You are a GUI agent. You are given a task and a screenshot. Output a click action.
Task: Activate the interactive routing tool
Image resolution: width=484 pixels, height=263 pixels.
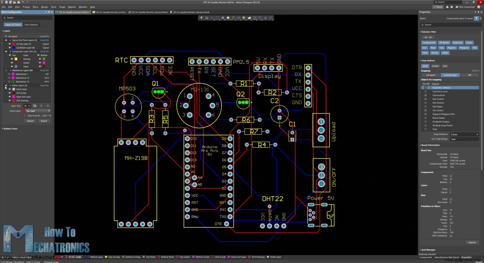233,18
